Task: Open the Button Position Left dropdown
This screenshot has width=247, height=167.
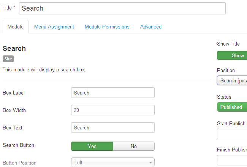Action: pos(113,162)
